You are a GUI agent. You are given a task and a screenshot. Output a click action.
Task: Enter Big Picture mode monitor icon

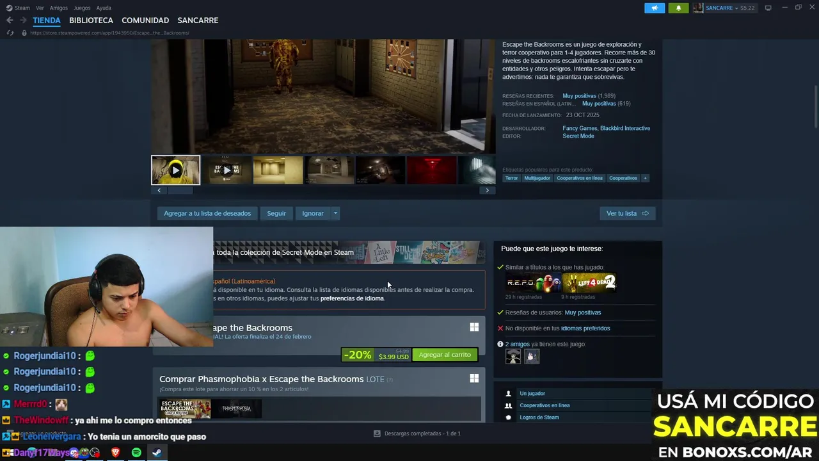768,8
